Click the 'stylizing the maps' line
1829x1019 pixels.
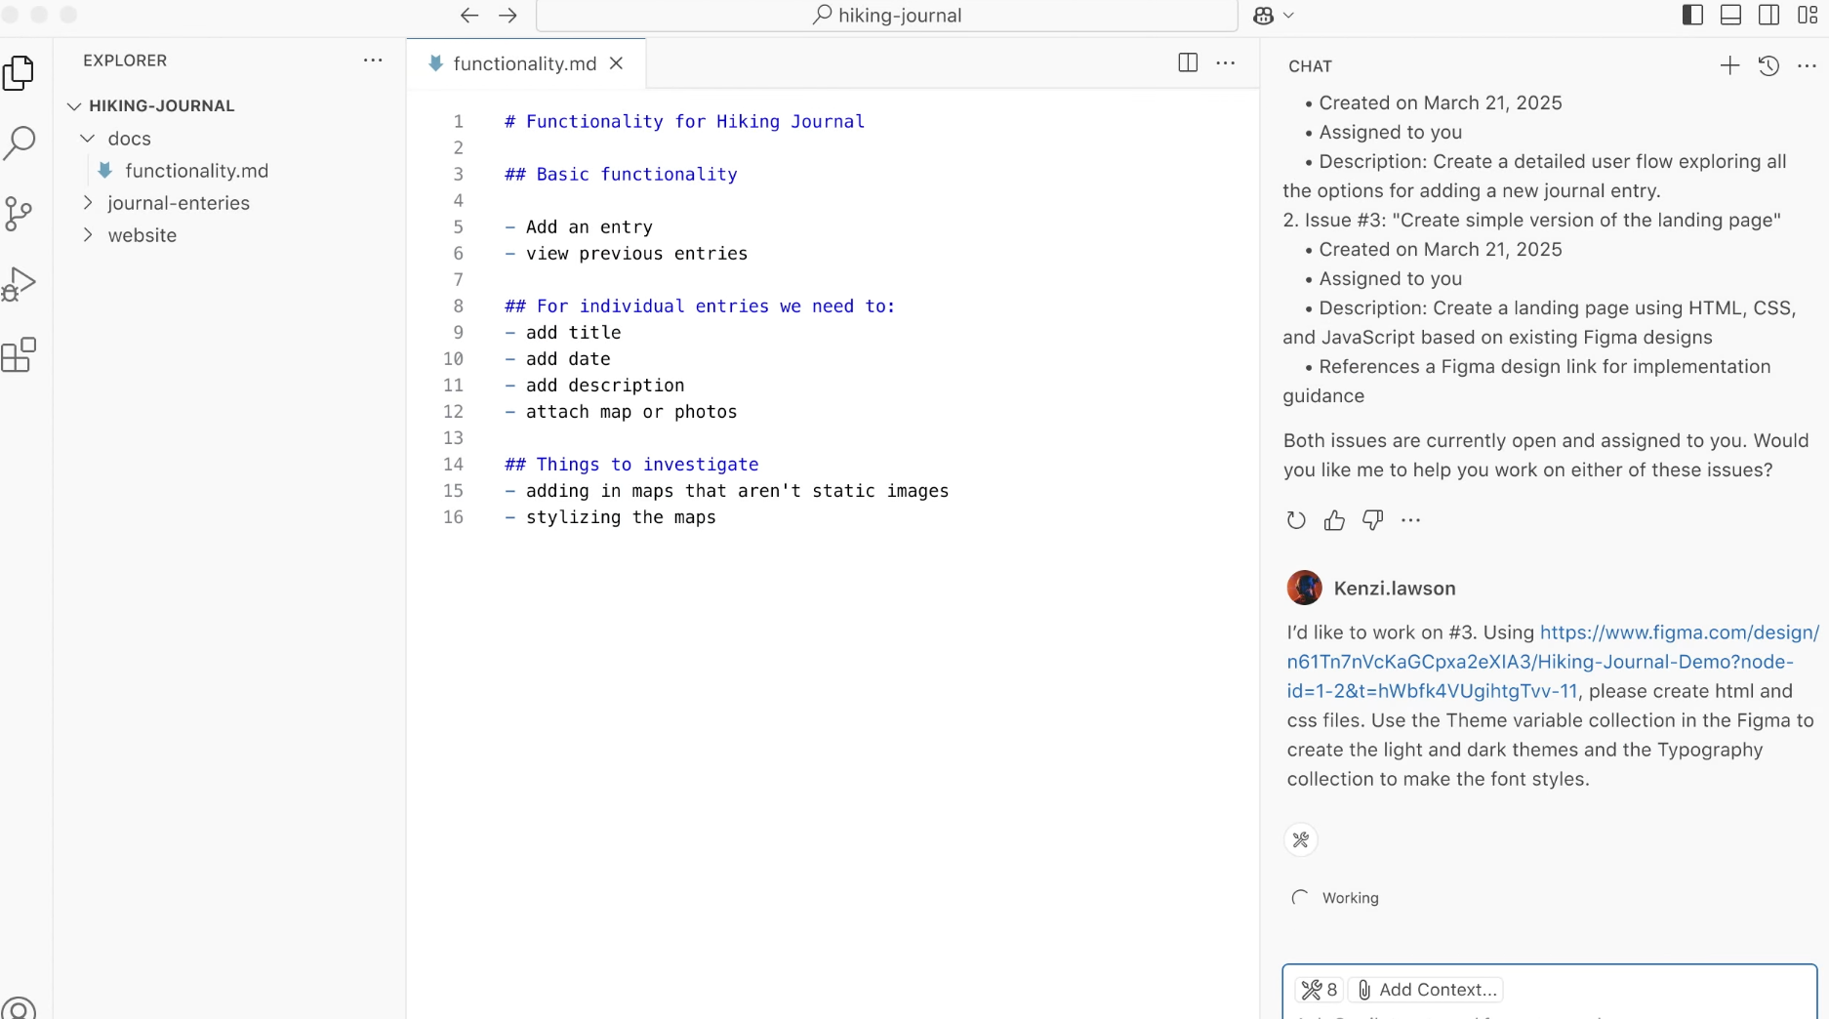tap(610, 516)
